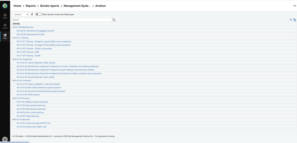Collapse the AV-A-M Maintenance group
The width and height of the screenshot is (297, 143).
[13, 27]
